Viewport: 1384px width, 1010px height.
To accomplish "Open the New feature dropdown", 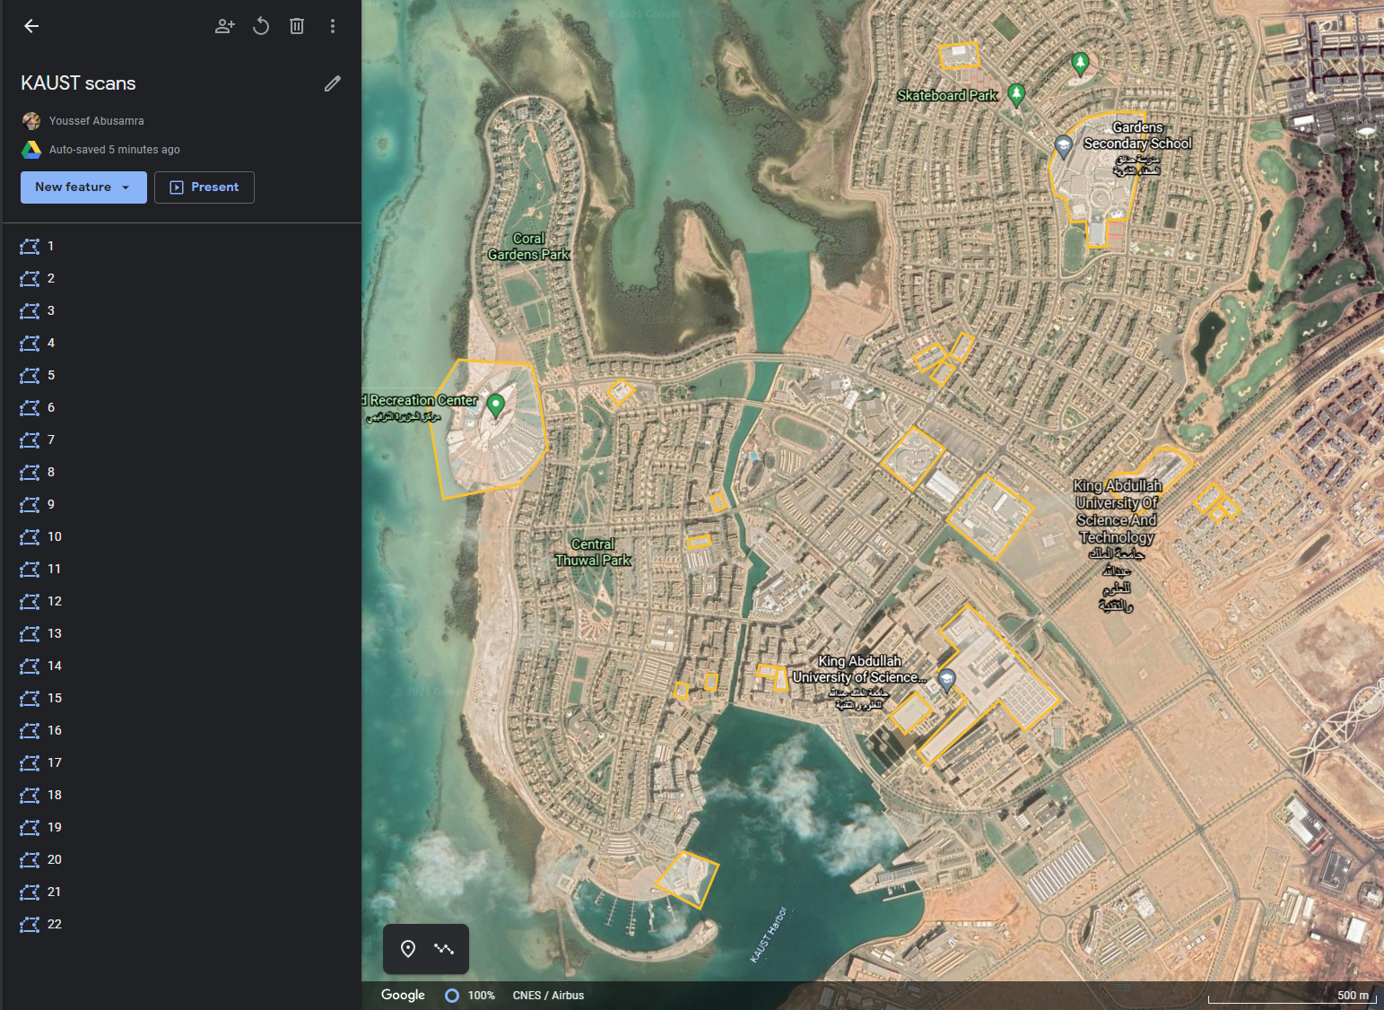I will [83, 187].
